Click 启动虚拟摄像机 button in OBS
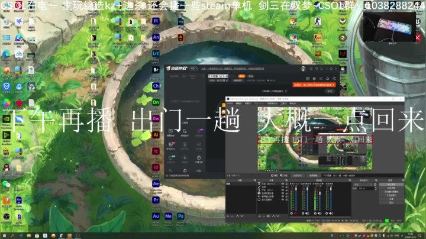This screenshot has height=239, width=426. (x=391, y=192)
